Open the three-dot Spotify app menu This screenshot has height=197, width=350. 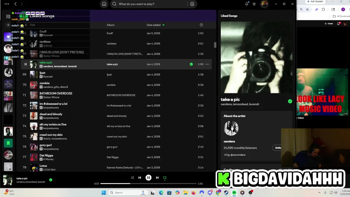click(7, 4)
